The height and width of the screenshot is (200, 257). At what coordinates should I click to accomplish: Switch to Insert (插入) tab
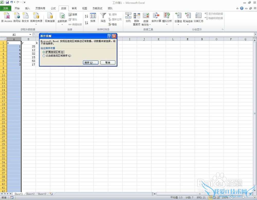coord(27,8)
